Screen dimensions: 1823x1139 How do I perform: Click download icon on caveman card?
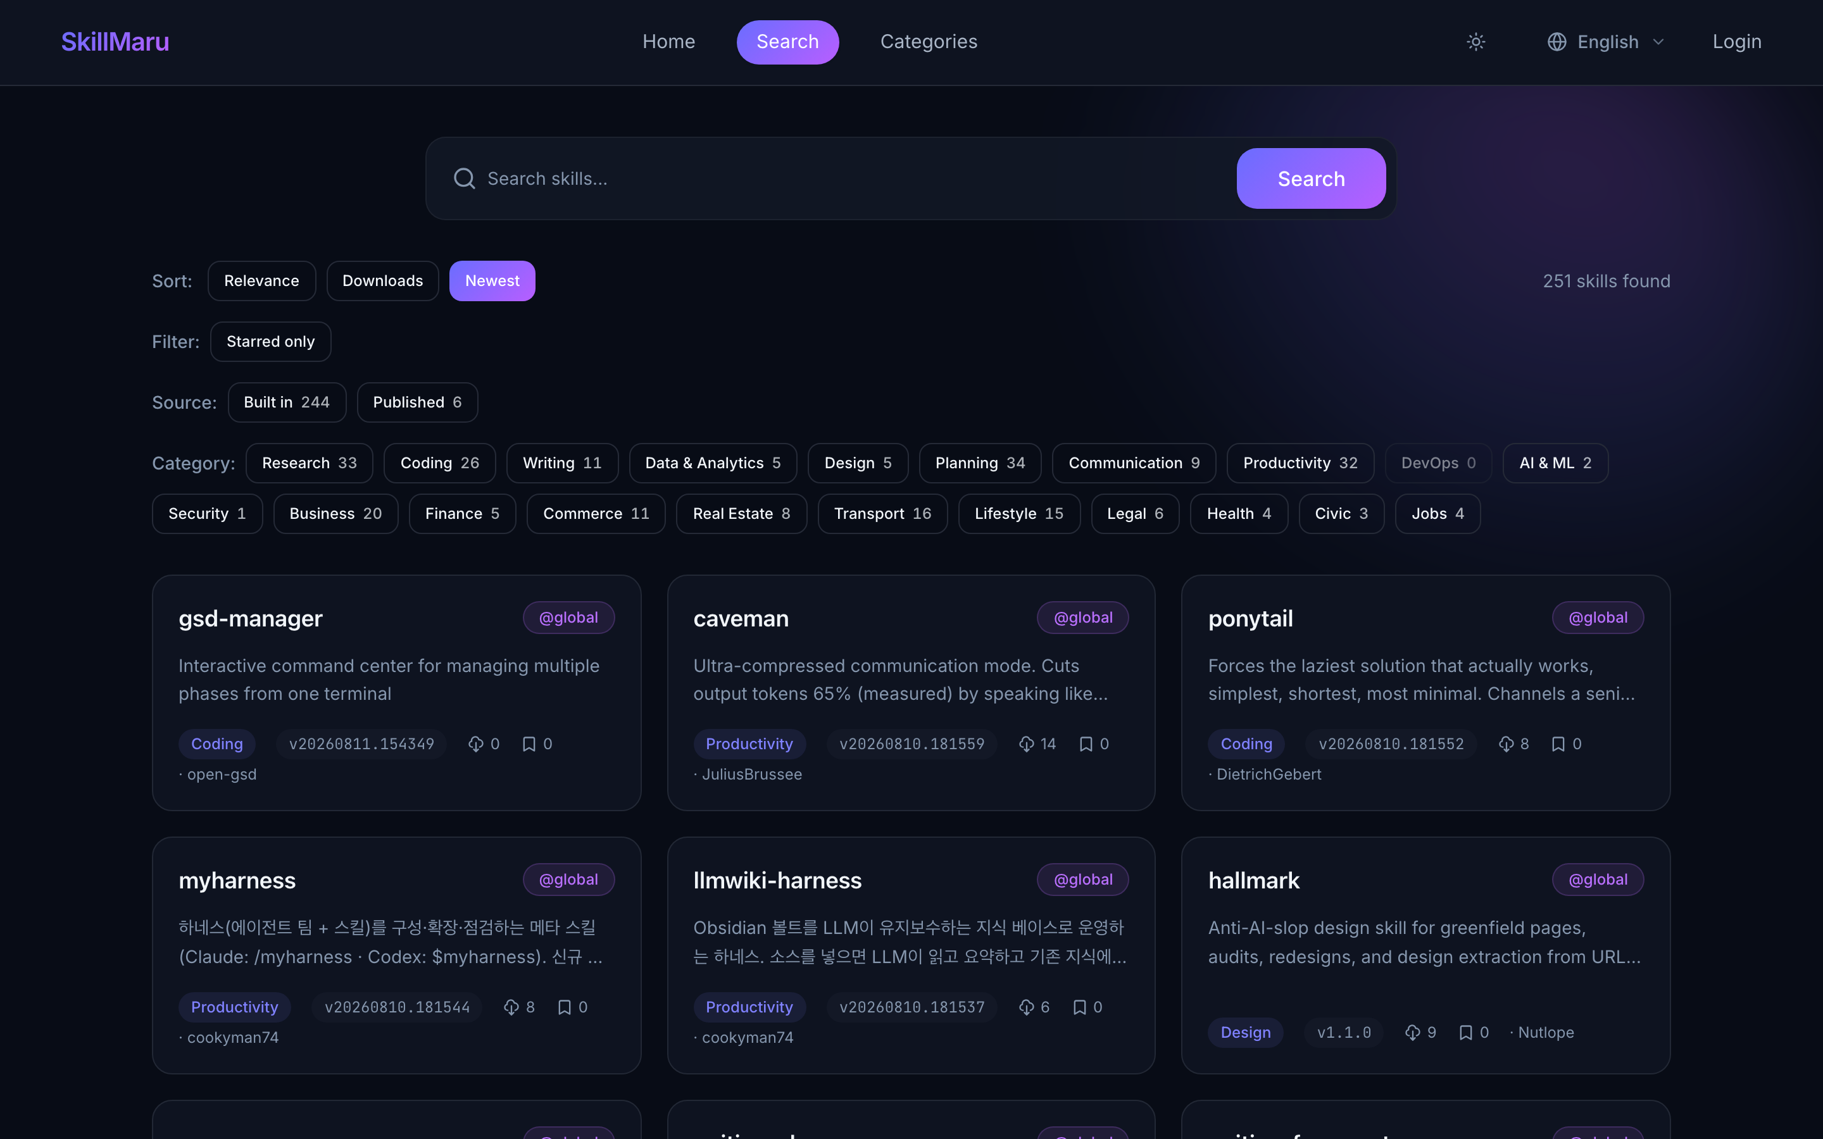pos(1026,744)
